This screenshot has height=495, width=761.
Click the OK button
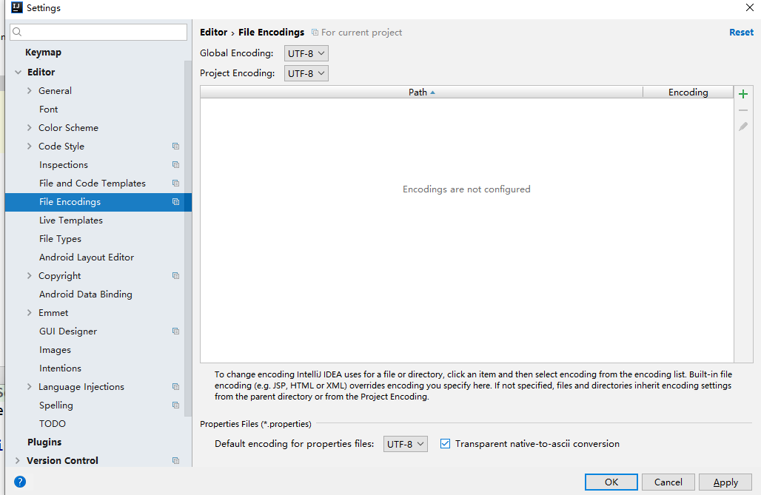(611, 482)
